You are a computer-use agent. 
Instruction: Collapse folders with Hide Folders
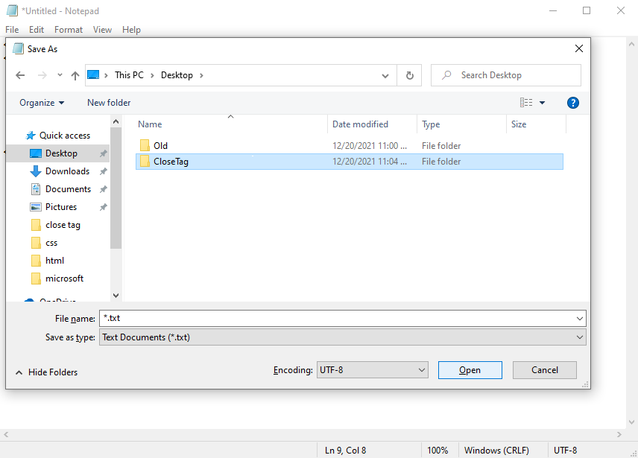46,372
